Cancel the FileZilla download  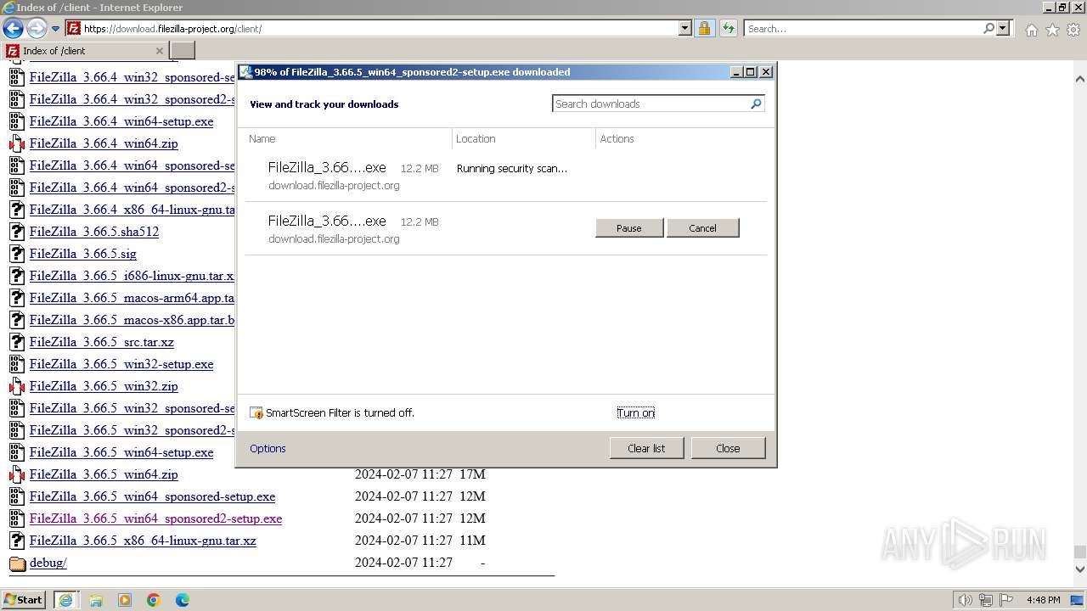[x=702, y=227]
